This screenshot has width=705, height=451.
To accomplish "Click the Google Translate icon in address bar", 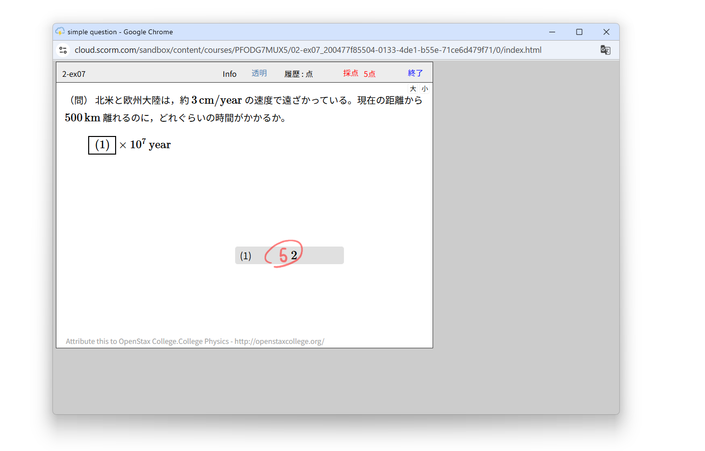I will pyautogui.click(x=605, y=50).
